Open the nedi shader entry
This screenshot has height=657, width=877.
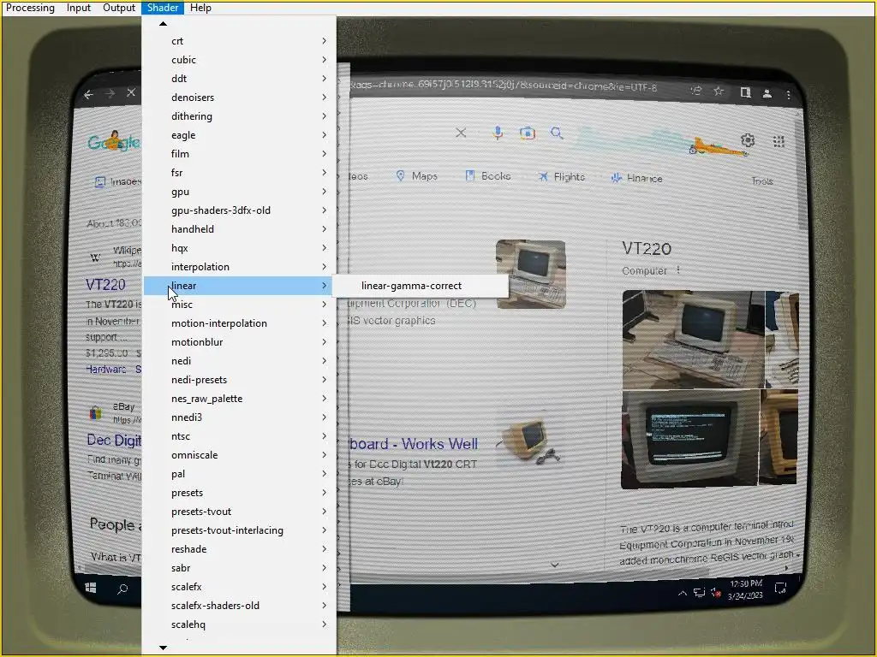(x=240, y=361)
